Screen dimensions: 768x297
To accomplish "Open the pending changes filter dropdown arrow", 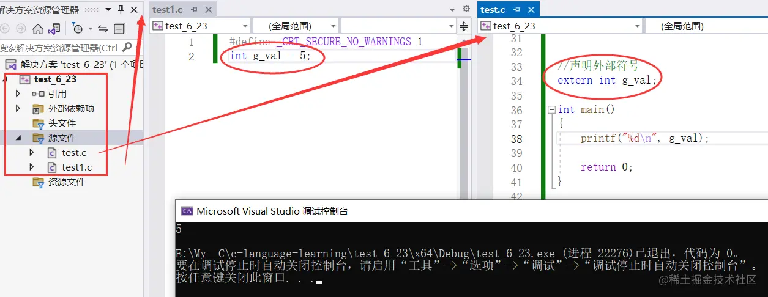I will [91, 29].
